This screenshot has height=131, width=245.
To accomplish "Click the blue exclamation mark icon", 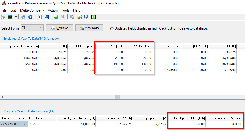I will pyautogui.click(x=30, y=17).
